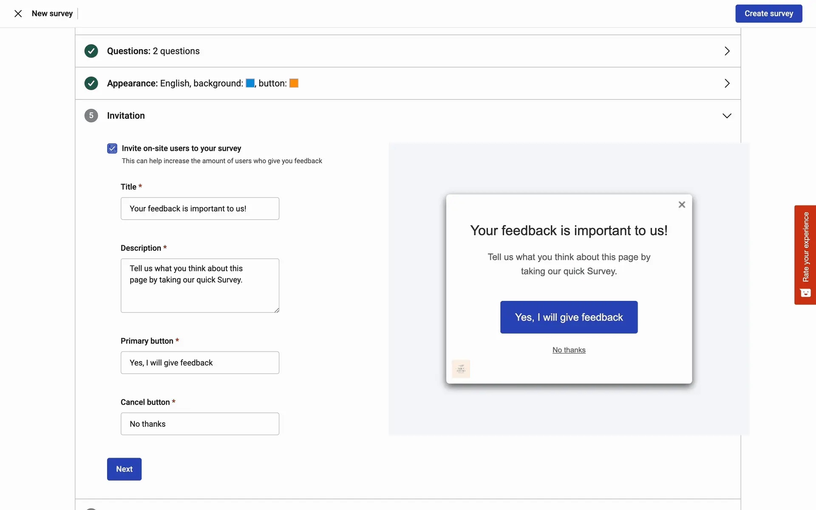Collapse the Invitation section chevron
The height and width of the screenshot is (510, 816).
click(727, 116)
